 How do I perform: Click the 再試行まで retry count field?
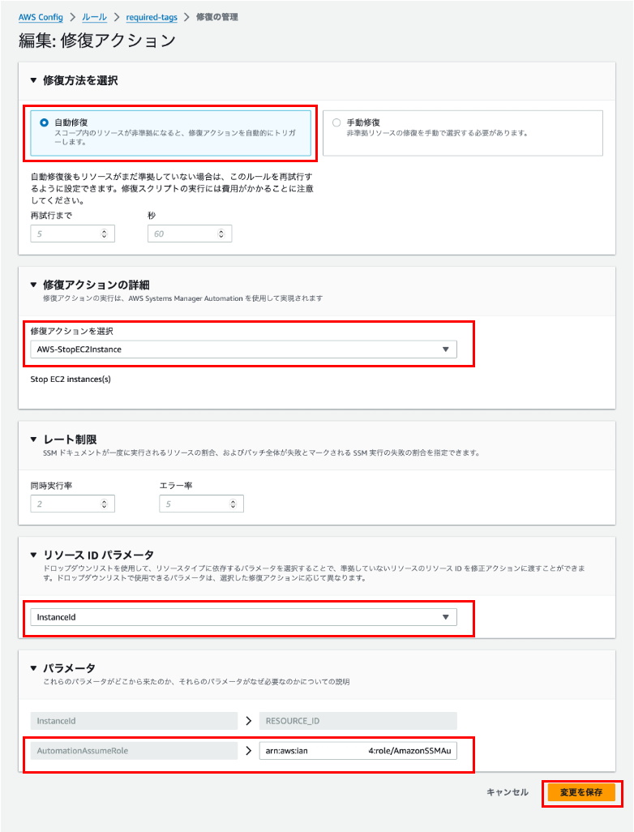coord(73,234)
